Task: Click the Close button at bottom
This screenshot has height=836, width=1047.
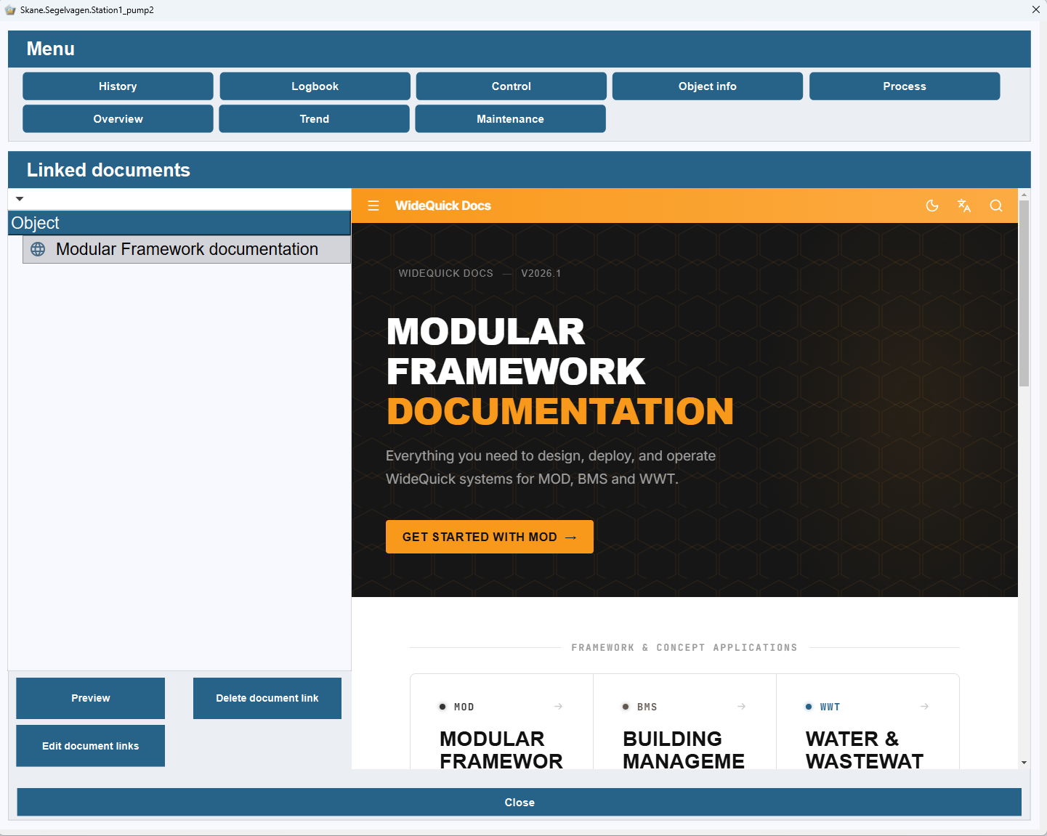Action: coord(519,802)
